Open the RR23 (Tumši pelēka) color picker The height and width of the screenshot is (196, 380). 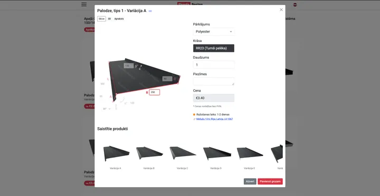point(214,48)
